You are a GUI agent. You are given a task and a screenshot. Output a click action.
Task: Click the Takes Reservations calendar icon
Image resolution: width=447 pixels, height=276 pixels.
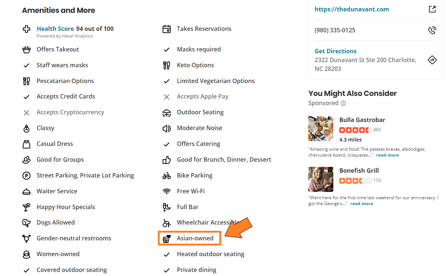click(167, 29)
